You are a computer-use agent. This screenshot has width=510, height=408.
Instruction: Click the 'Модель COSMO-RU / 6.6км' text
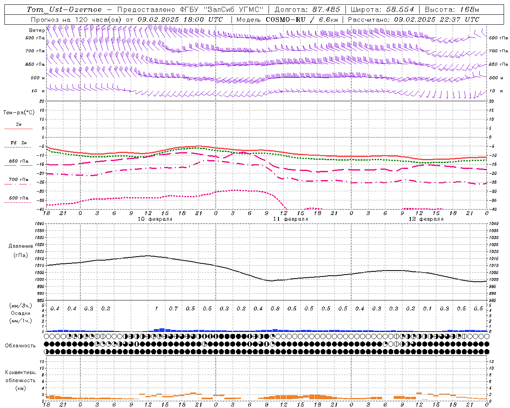click(x=287, y=20)
